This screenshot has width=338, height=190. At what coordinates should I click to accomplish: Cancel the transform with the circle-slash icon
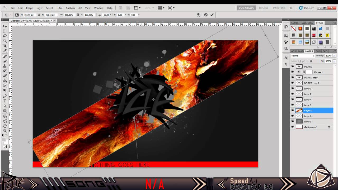(206, 15)
